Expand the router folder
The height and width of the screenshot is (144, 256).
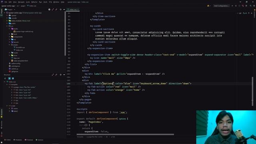(10, 53)
